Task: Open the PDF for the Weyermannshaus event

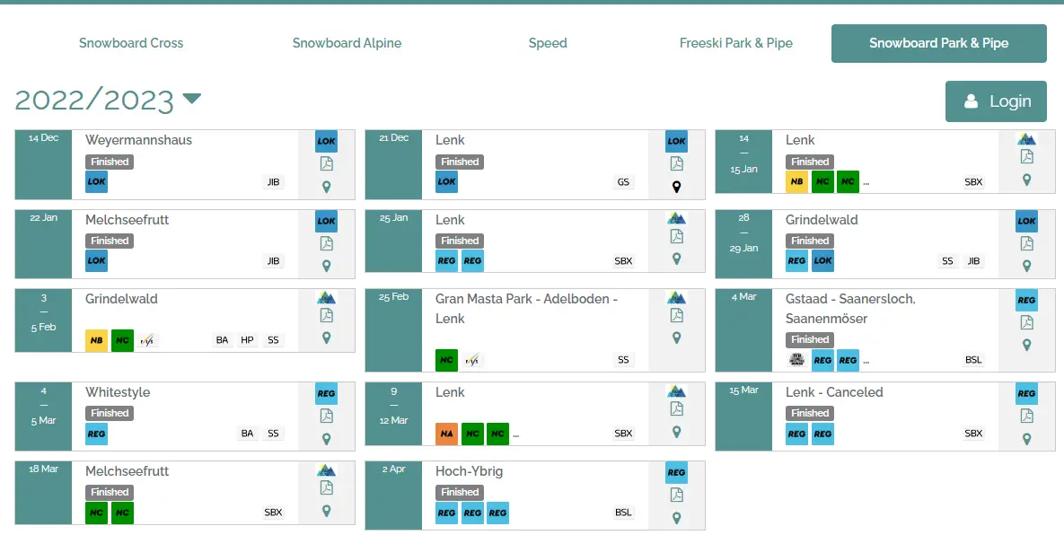Action: pos(326,164)
